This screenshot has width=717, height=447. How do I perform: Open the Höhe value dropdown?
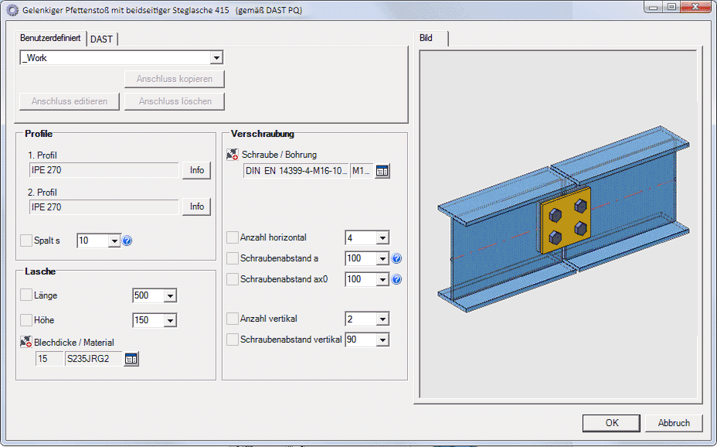click(170, 320)
